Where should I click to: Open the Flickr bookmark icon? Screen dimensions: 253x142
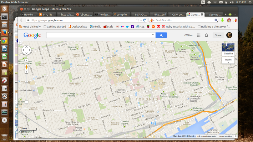(x=122, y=27)
